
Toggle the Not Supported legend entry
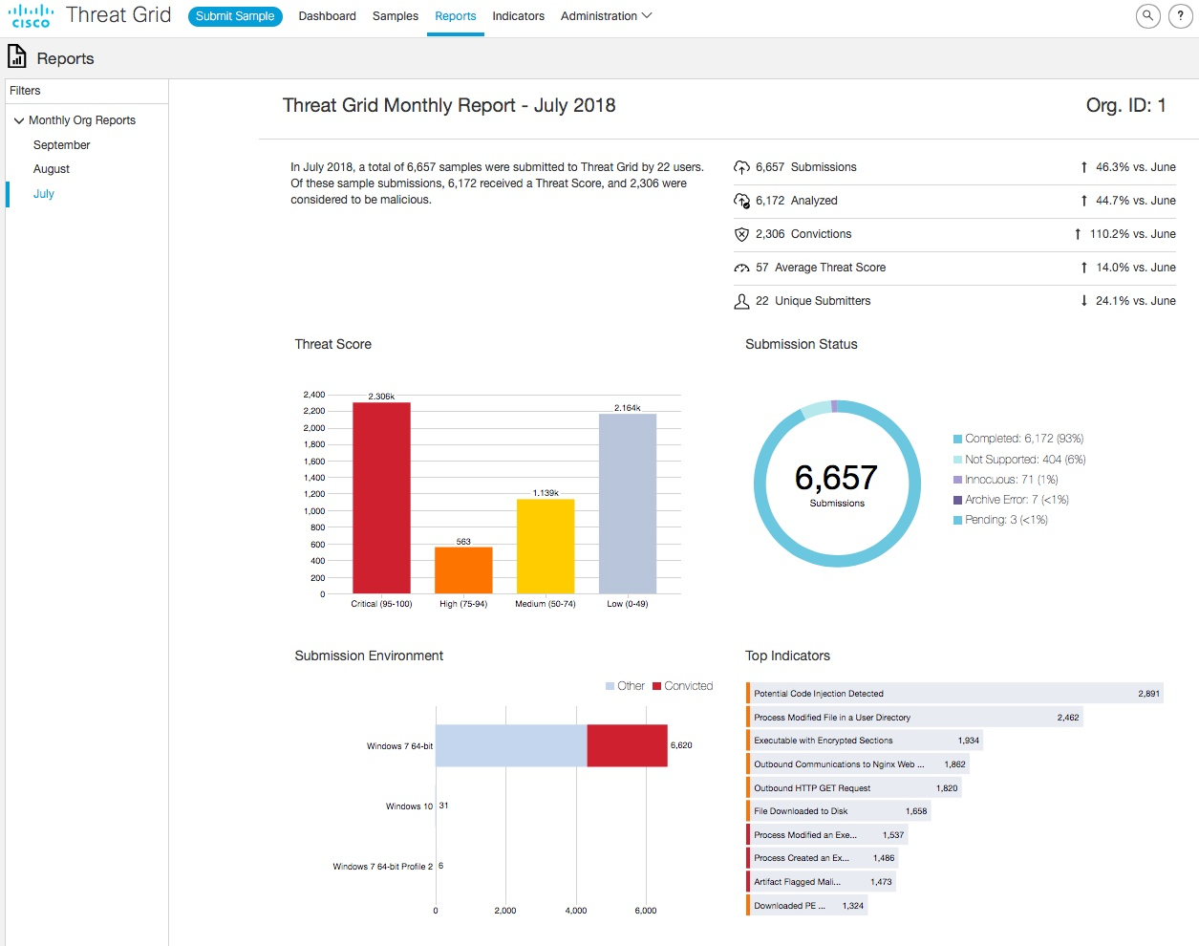click(x=1018, y=460)
